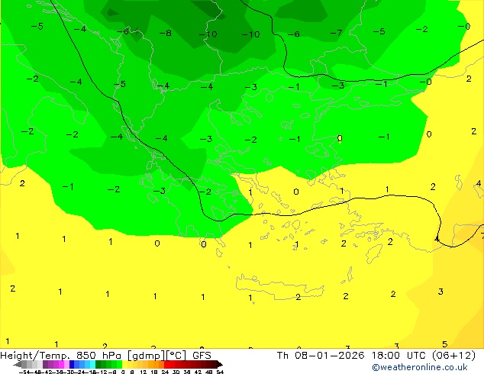Click the '-8' temperature value on the map

pyautogui.click(x=165, y=33)
